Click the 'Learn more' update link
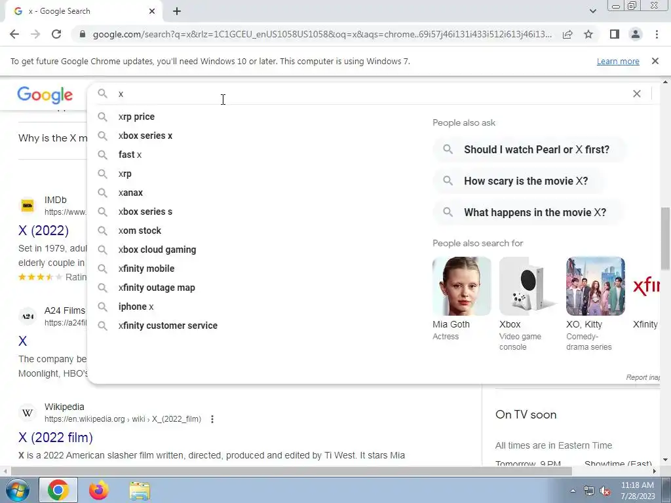The width and height of the screenshot is (671, 503). pyautogui.click(x=618, y=61)
